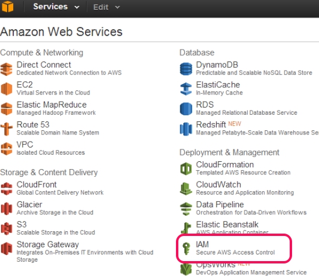Click the CloudFront icon
Viewport: 319px width, 276px height.
tap(7, 189)
